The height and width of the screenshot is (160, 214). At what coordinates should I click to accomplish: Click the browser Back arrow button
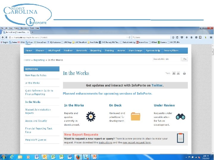pos(2,37)
